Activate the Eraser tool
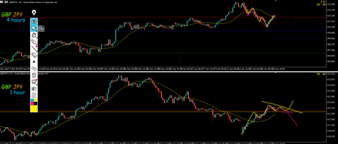Screen dimensions: 338x144 [x=34, y=55]
